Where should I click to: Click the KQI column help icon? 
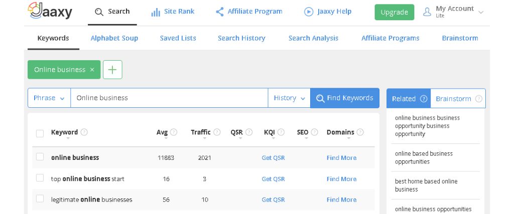281,132
